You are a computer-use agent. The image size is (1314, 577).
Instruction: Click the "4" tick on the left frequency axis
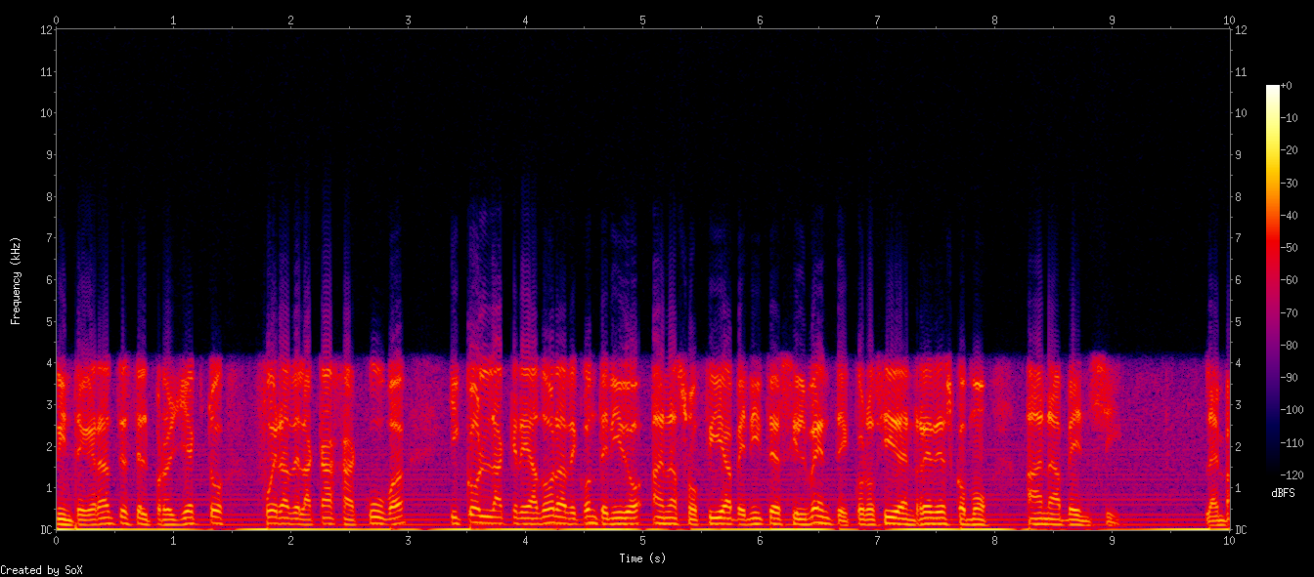click(x=48, y=363)
